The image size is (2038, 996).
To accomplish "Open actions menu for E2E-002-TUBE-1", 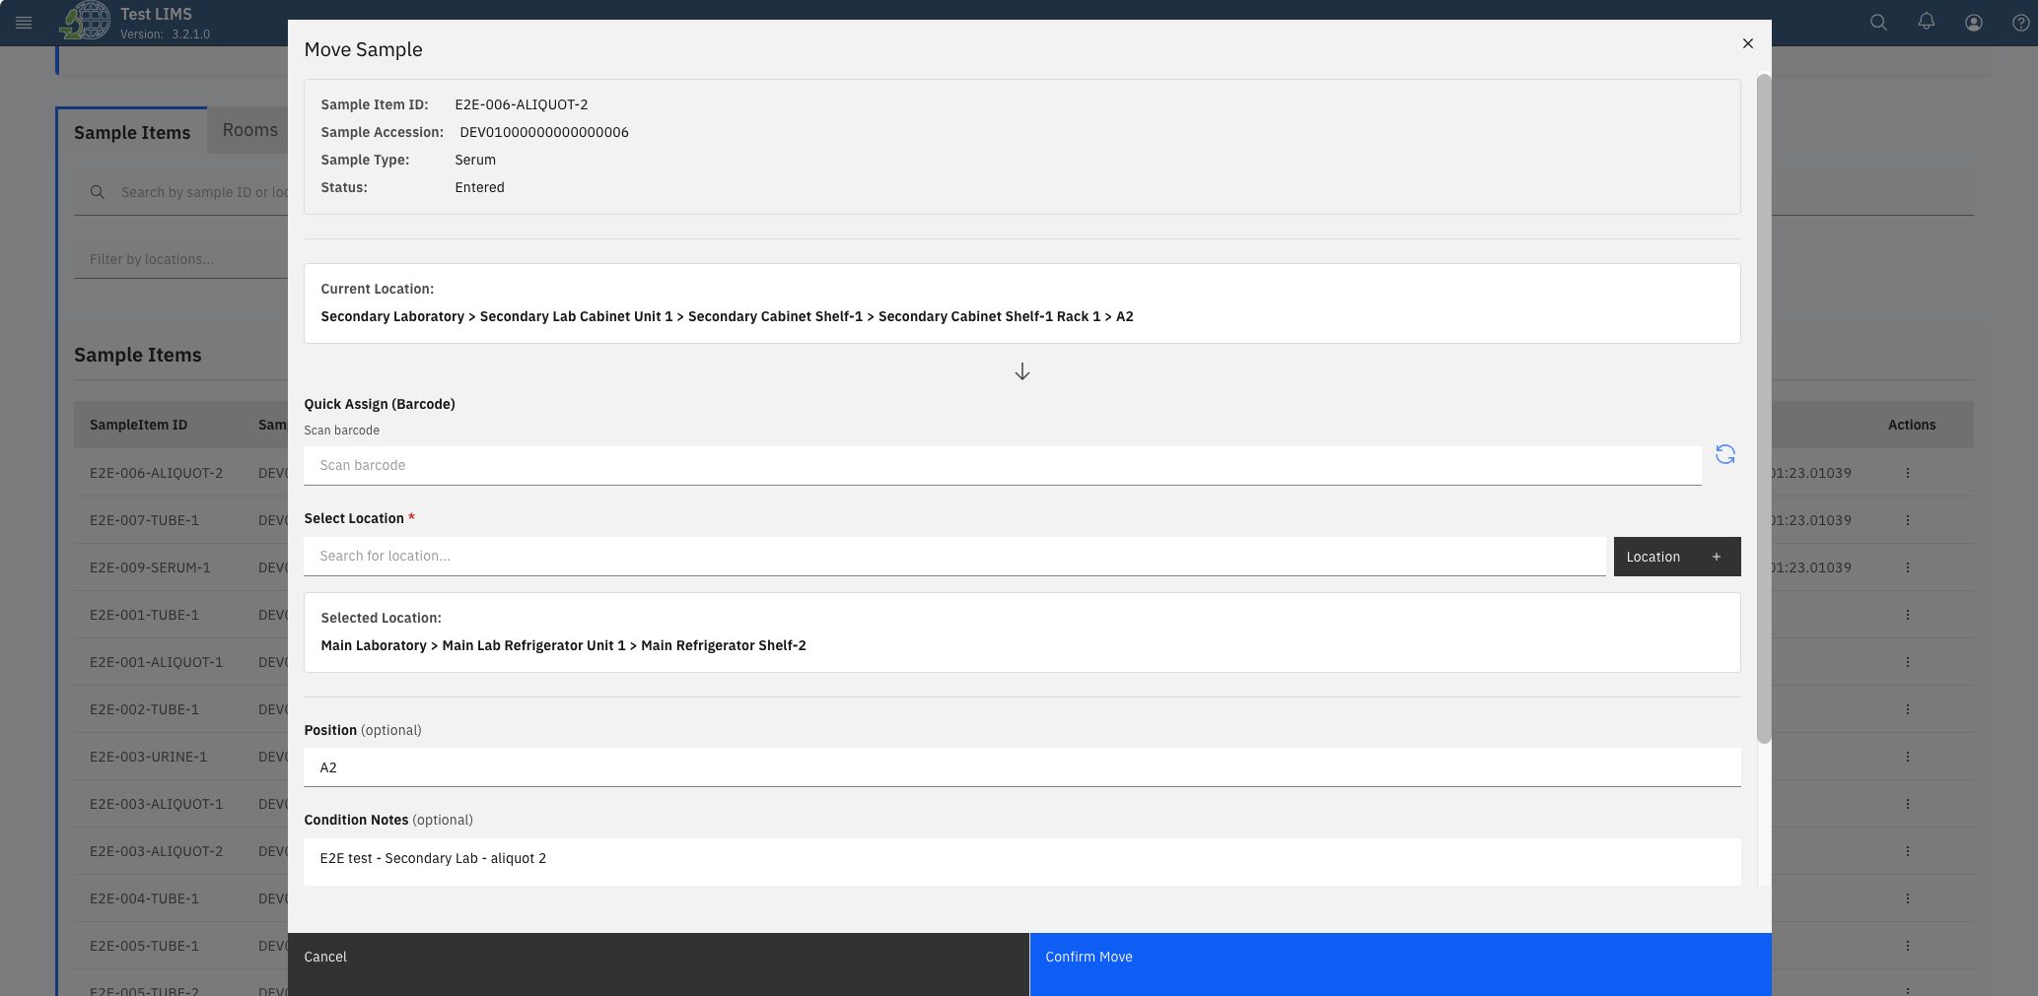I will tap(1907, 709).
